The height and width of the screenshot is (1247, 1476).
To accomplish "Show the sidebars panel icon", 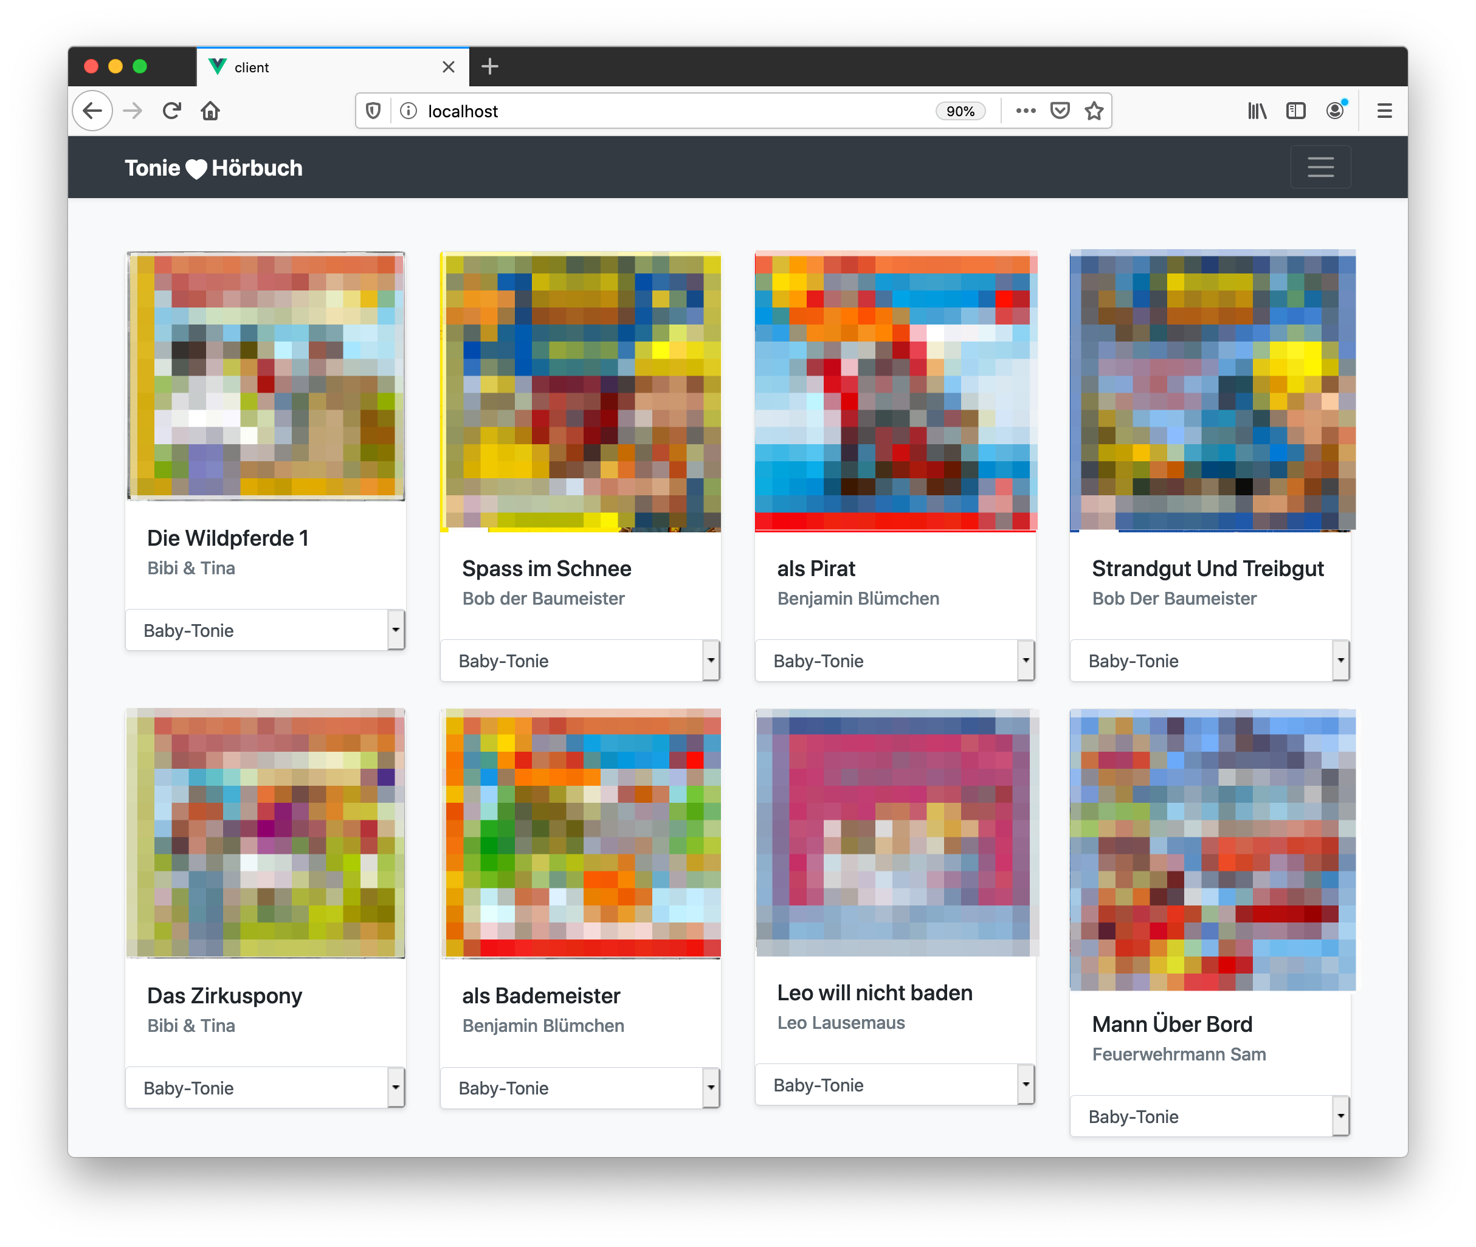I will 1295,111.
